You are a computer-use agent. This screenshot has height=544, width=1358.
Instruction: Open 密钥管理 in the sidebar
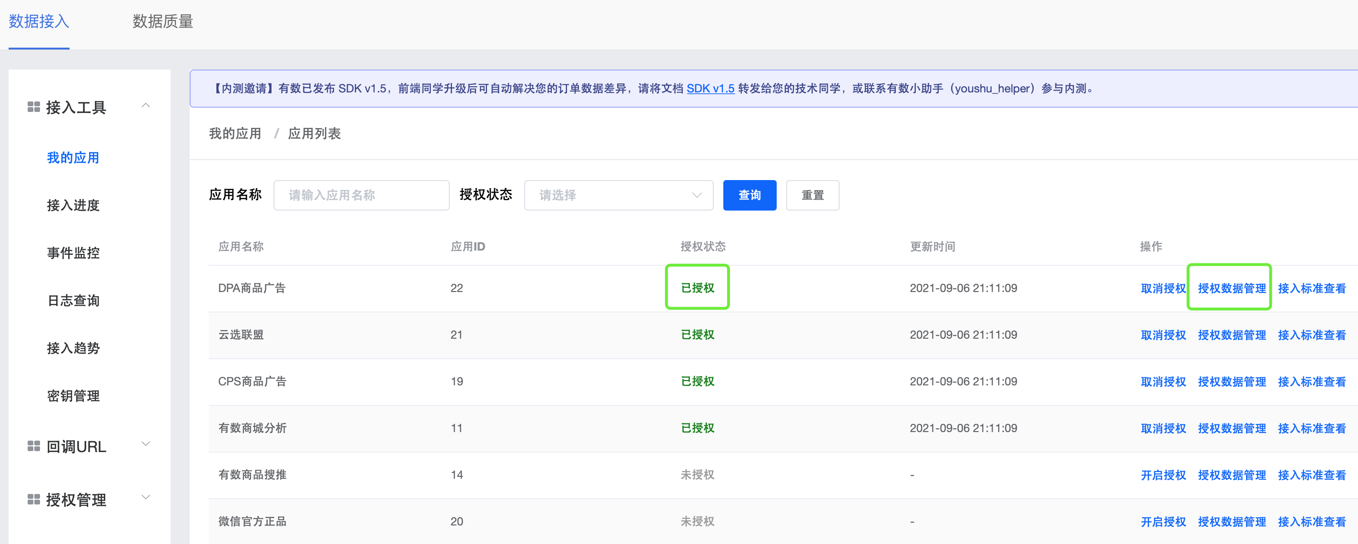pos(73,396)
